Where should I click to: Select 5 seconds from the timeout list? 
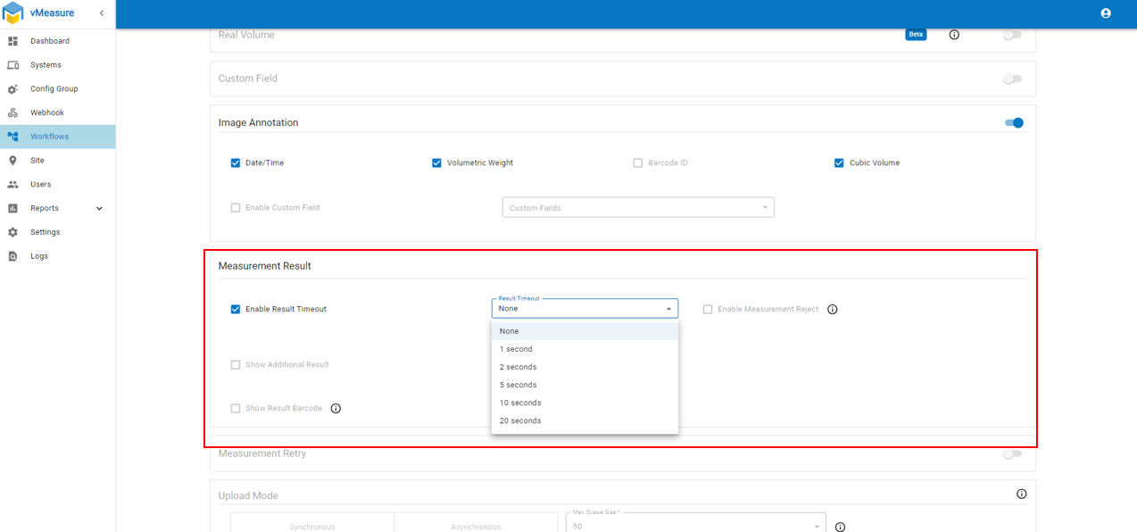click(519, 386)
